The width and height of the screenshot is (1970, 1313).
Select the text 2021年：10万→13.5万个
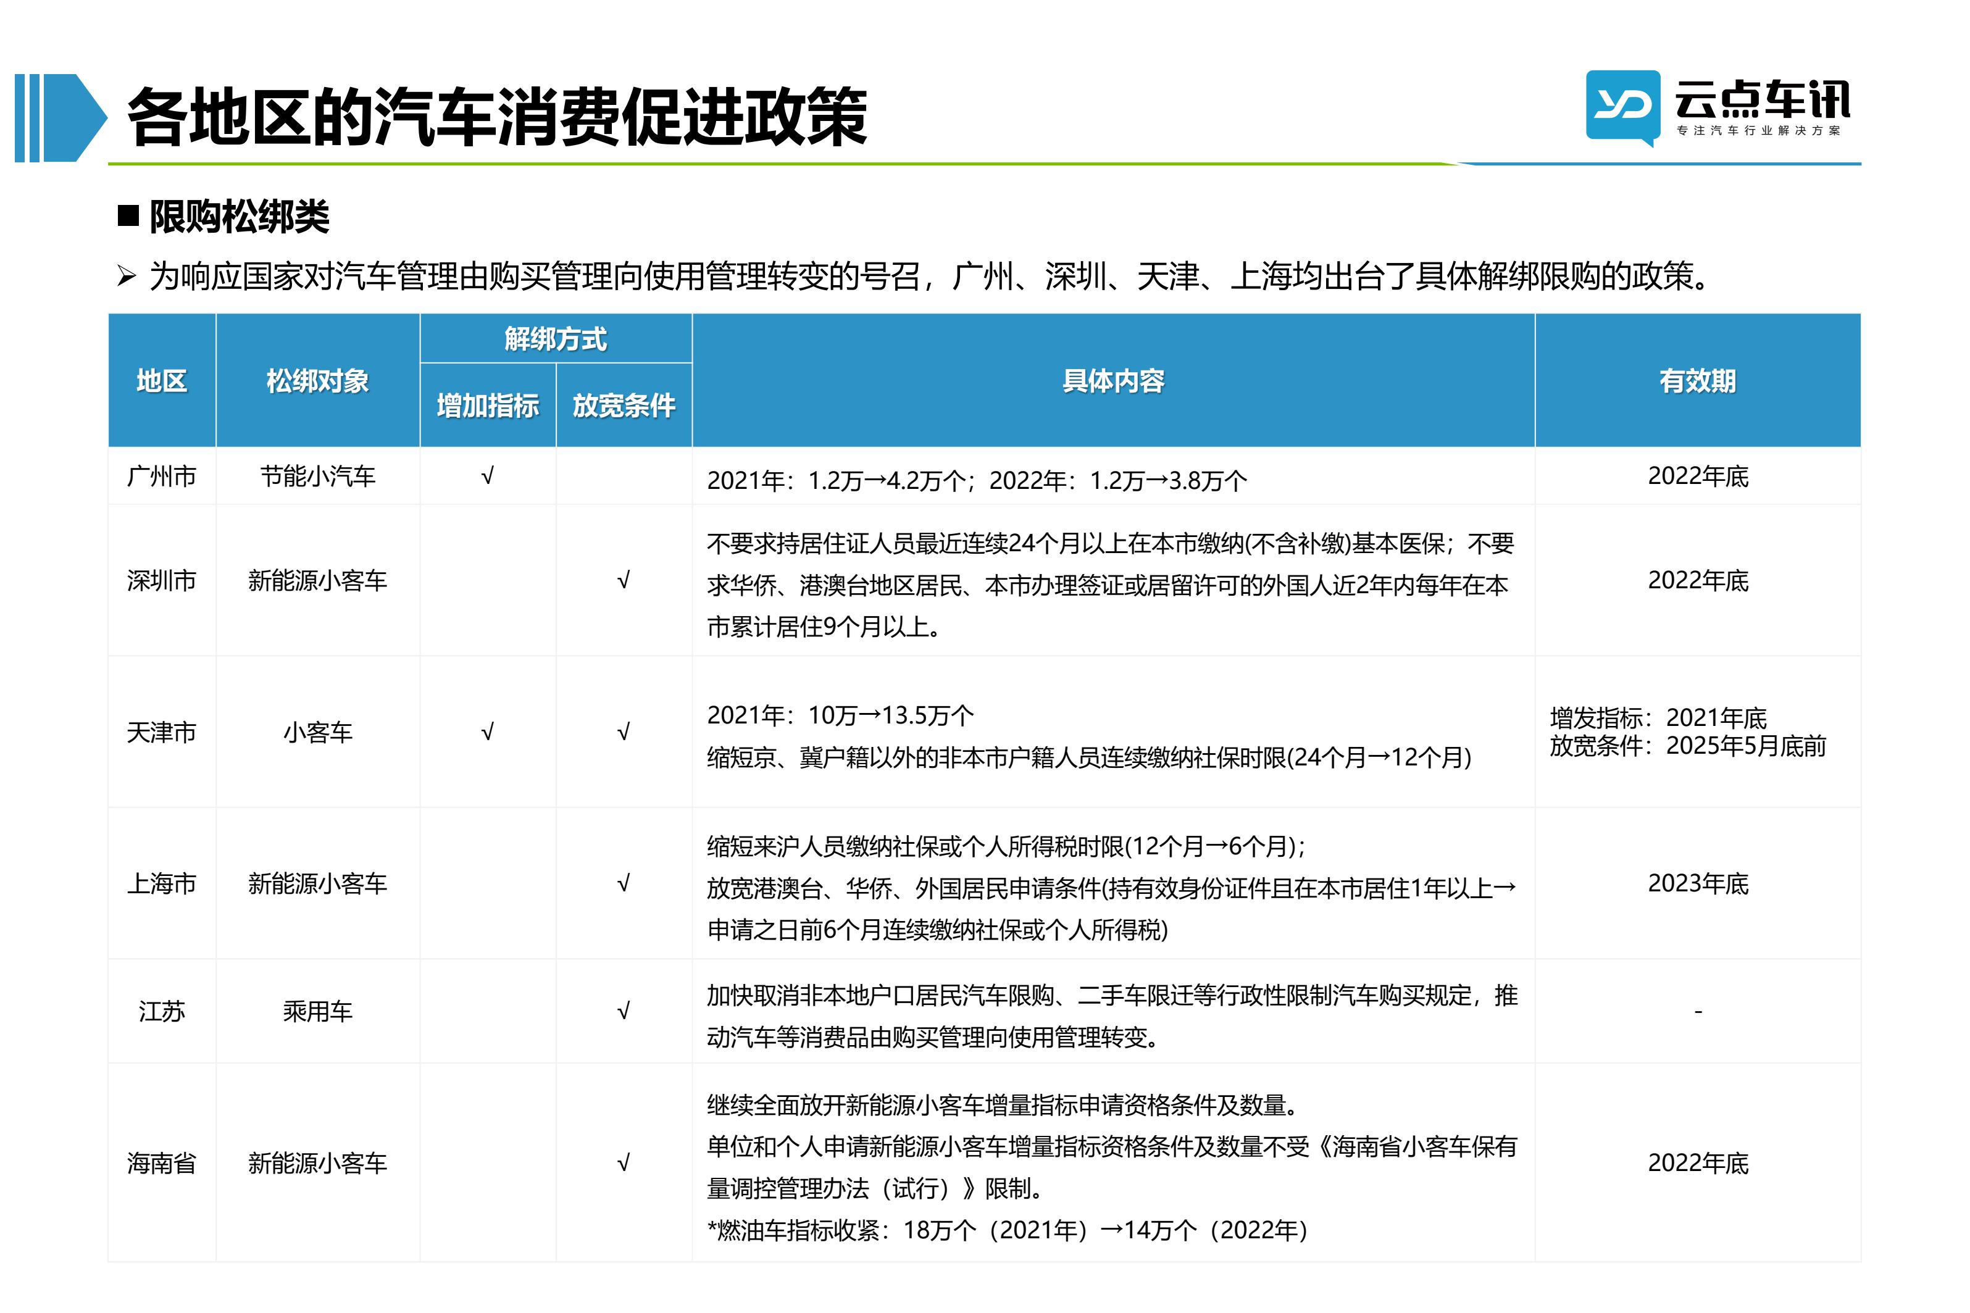point(841,715)
